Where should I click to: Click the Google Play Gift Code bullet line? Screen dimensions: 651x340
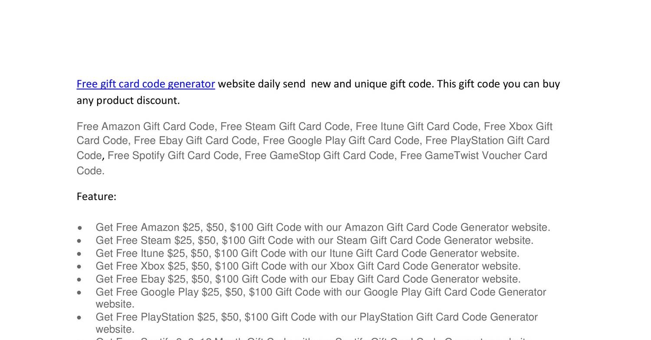point(320,292)
